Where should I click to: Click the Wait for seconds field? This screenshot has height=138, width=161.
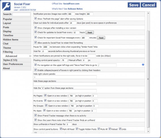[x=45, y=51]
